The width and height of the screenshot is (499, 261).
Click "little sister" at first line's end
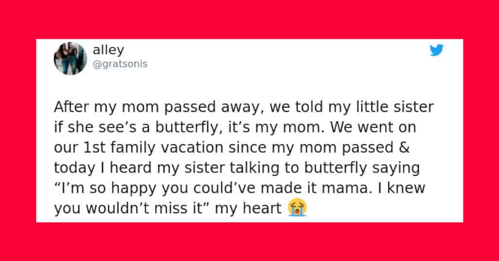tap(395, 107)
